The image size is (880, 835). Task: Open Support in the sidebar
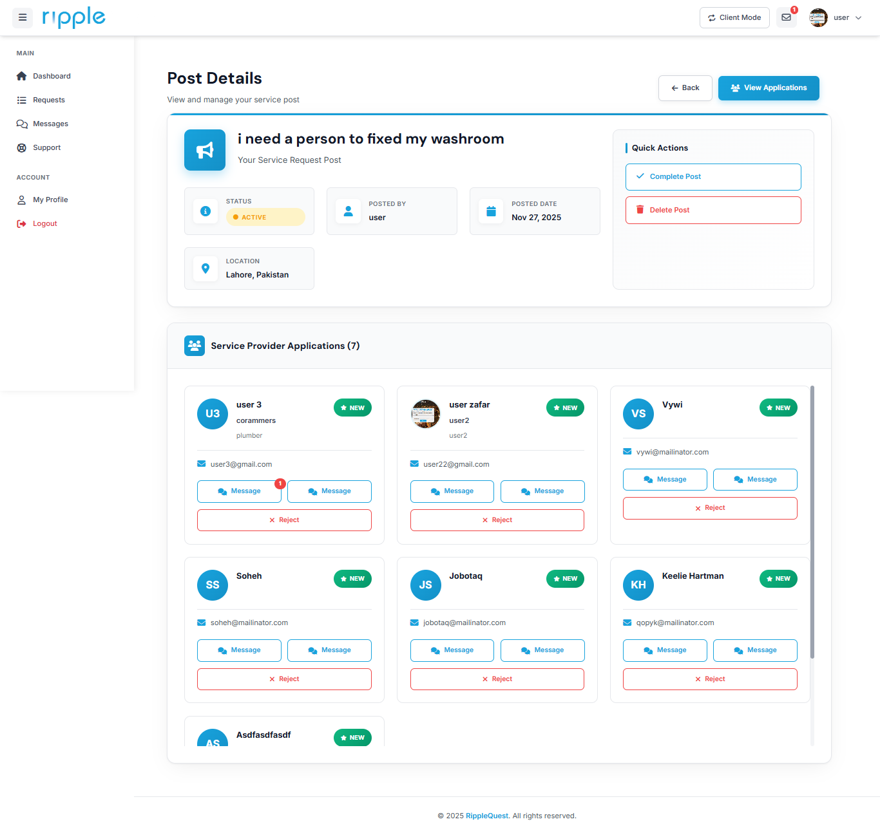(x=46, y=147)
